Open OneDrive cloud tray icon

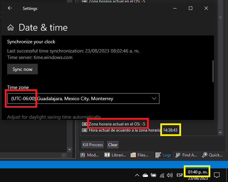(x=145, y=175)
